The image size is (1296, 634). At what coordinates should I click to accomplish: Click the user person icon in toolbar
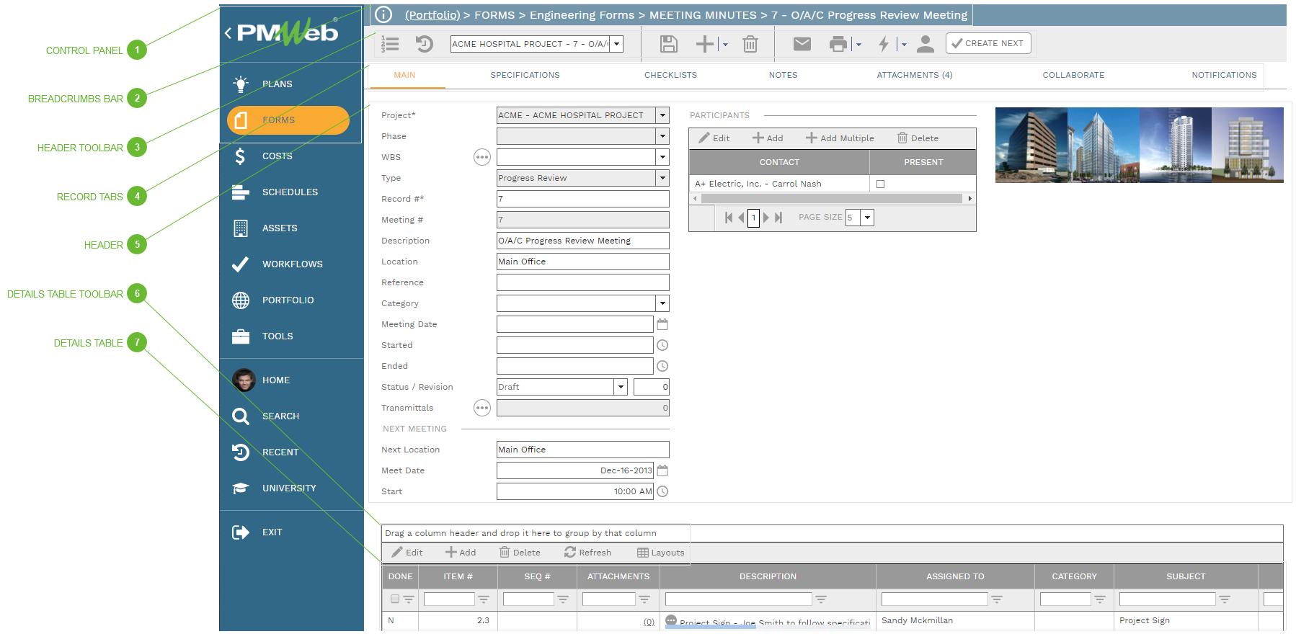(926, 44)
